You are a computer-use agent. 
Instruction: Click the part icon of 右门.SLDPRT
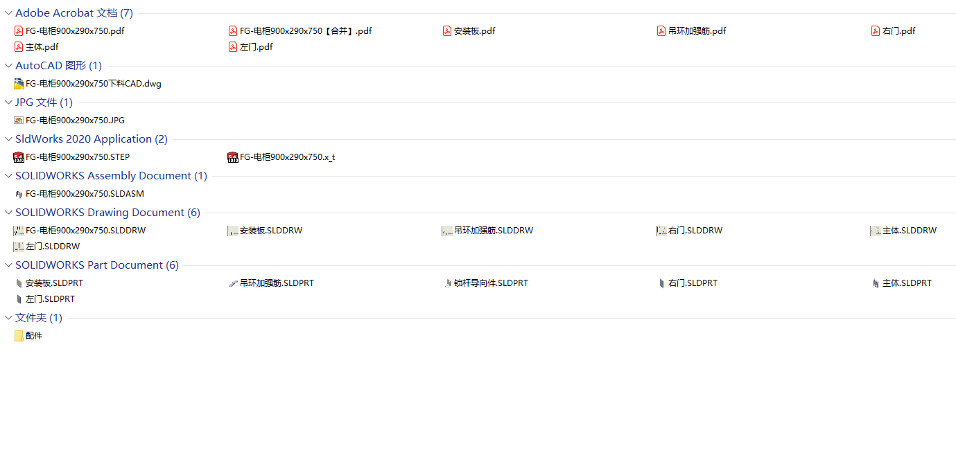[661, 283]
